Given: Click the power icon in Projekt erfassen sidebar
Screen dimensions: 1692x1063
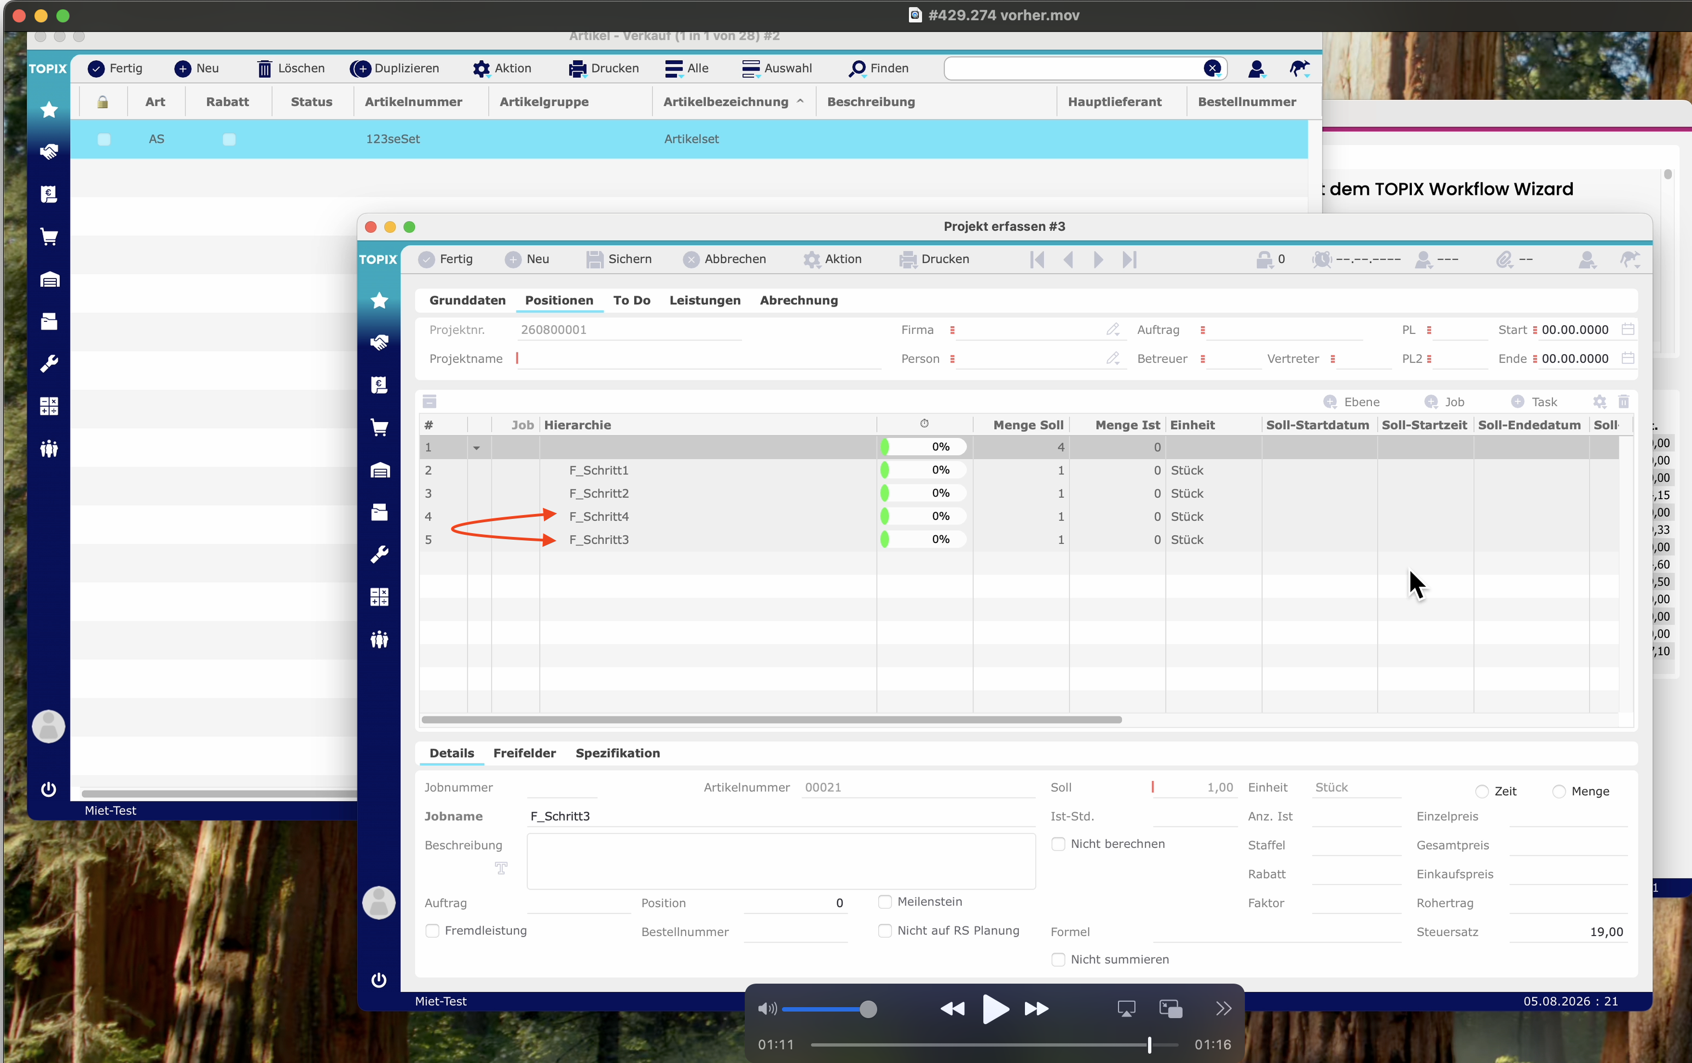Looking at the screenshot, I should tap(379, 979).
